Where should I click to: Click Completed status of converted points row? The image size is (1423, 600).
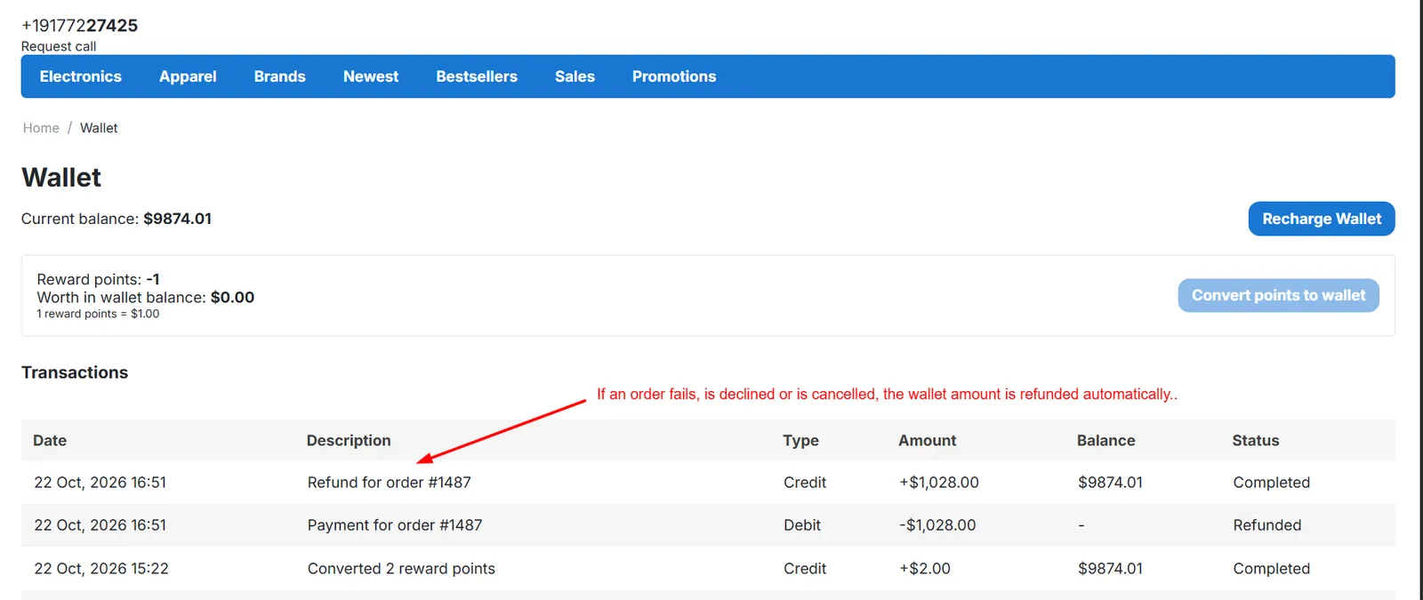point(1271,569)
